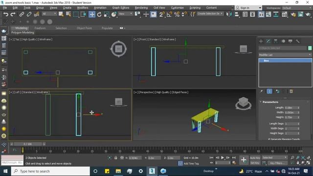This screenshot has width=313, height=176.
Task: Activate Select and Rotate tool
Action: pos(99,14)
